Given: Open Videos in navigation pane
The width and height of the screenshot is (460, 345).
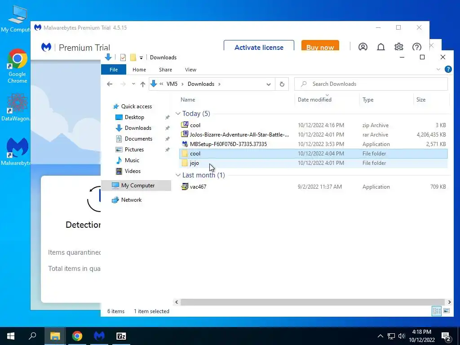Looking at the screenshot, I should tap(133, 171).
